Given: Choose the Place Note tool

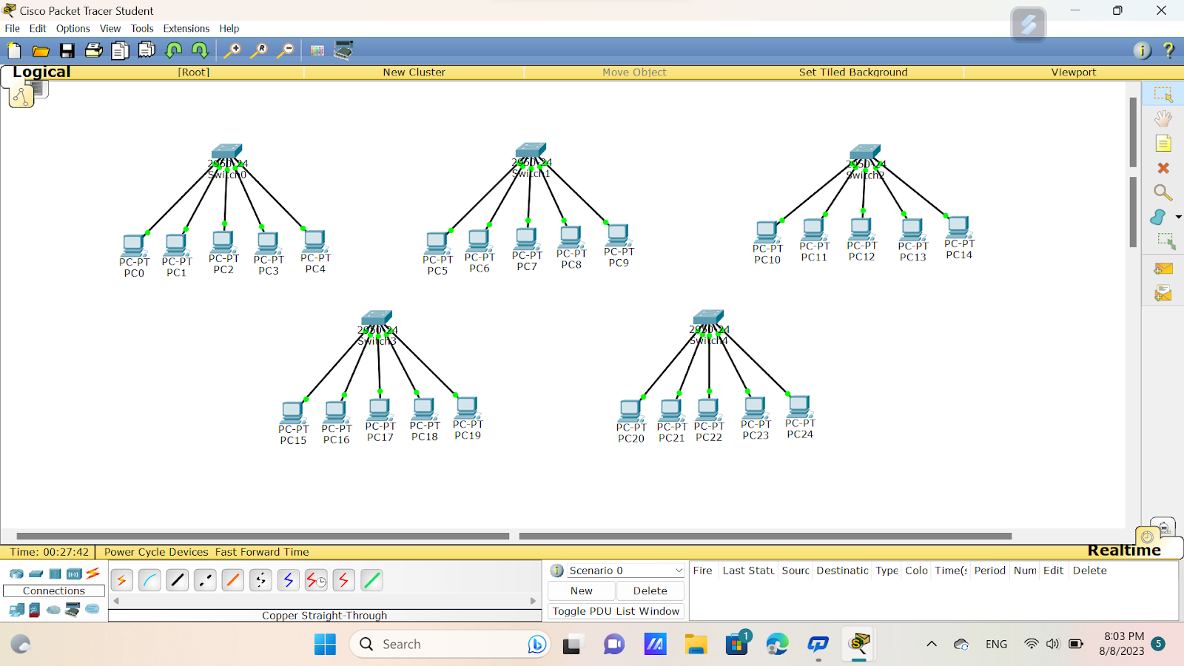Looking at the screenshot, I should (x=1163, y=144).
